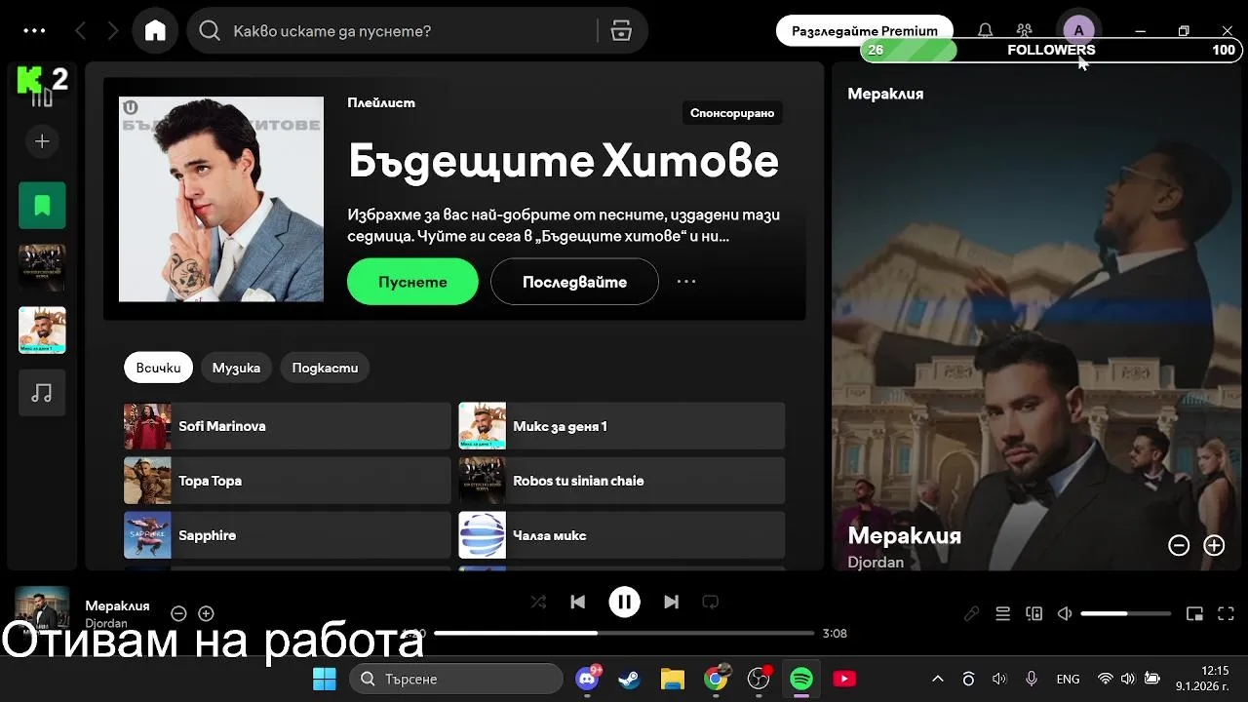Image resolution: width=1248 pixels, height=702 pixels.
Task: Click the minus icon in Now Playing panel
Action: pos(1179,546)
